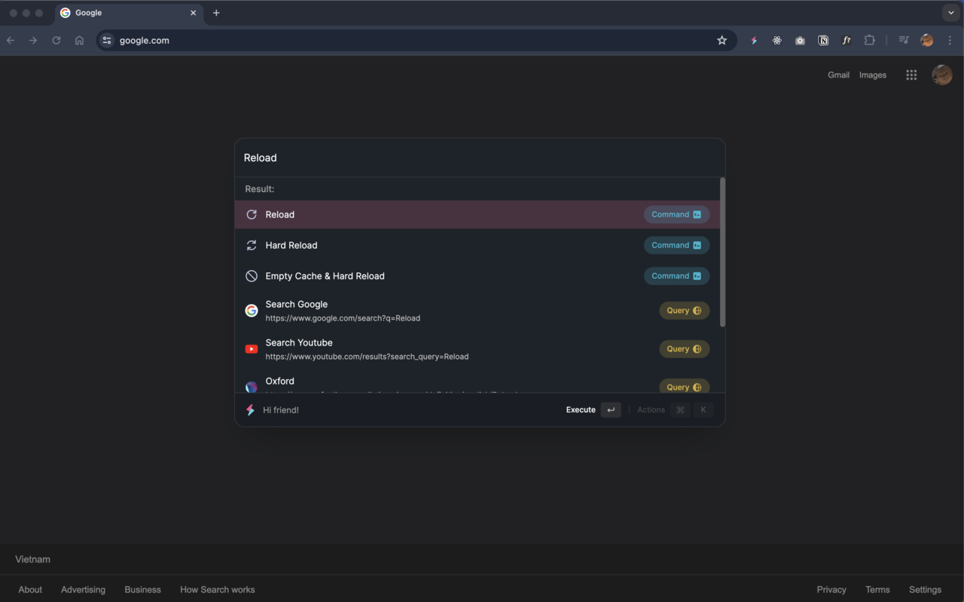Click the Command badge on Reload row
This screenshot has width=964, height=602.
[x=676, y=214]
